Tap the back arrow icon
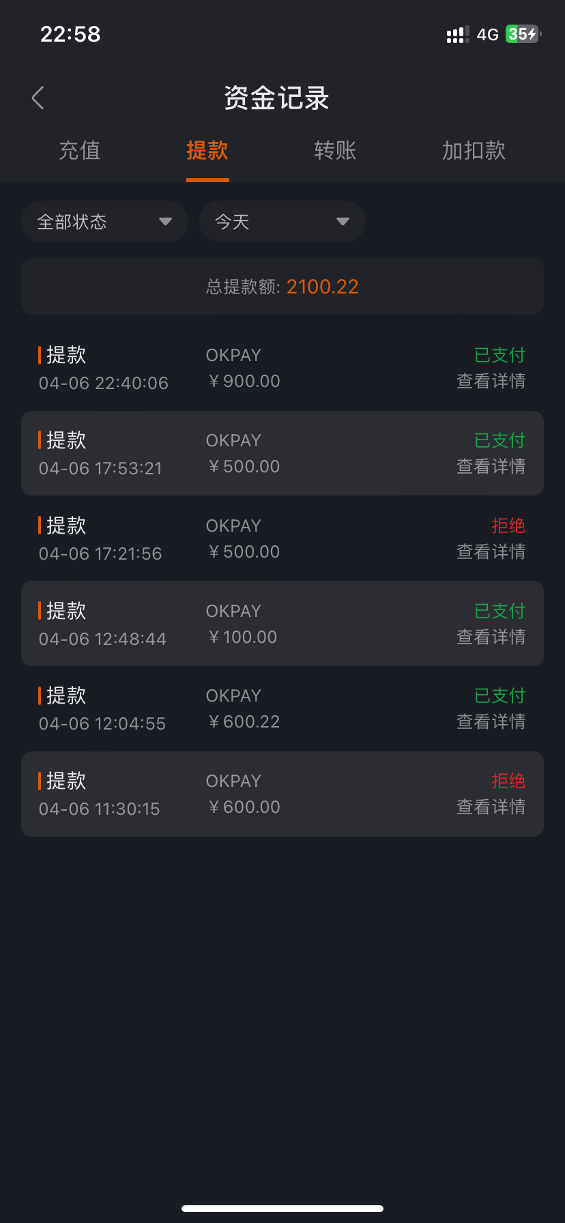565x1223 pixels. tap(38, 98)
